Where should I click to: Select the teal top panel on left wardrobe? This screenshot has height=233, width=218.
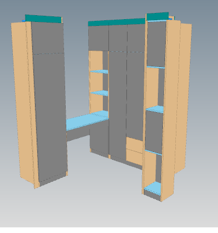43,19
